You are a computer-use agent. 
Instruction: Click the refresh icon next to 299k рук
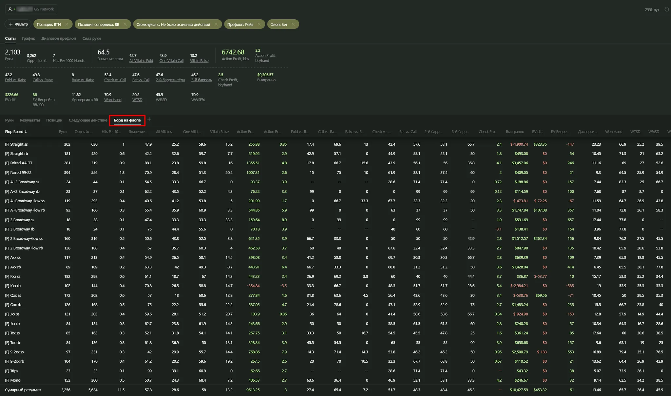tap(666, 9)
